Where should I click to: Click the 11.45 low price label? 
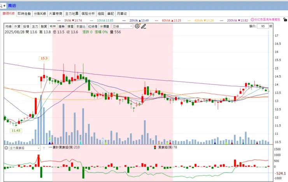click(16, 131)
